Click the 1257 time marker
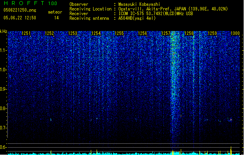This screenshot has width=244, height=155. click(166, 33)
